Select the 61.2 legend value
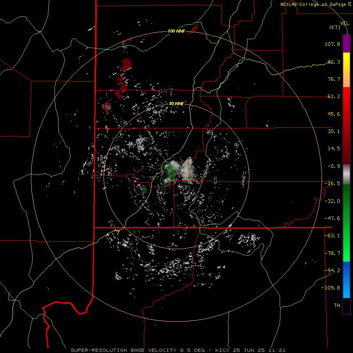353x353 pixels. 334,96
